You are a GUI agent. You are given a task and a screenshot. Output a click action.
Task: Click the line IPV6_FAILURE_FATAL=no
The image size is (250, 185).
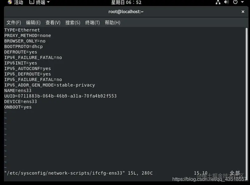(x=33, y=80)
